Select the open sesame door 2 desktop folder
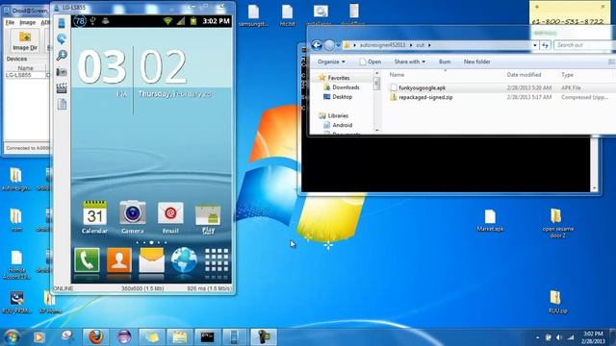616x346 pixels. click(x=557, y=223)
